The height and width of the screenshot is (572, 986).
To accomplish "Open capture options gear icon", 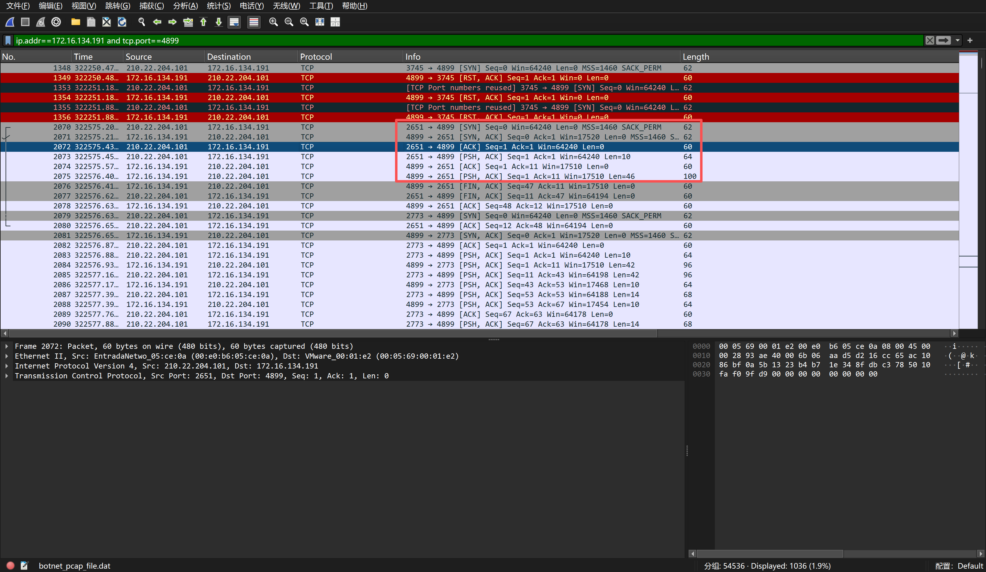I will (x=56, y=22).
